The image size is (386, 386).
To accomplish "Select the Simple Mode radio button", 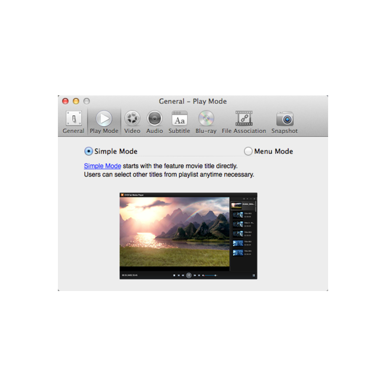I will tap(88, 151).
